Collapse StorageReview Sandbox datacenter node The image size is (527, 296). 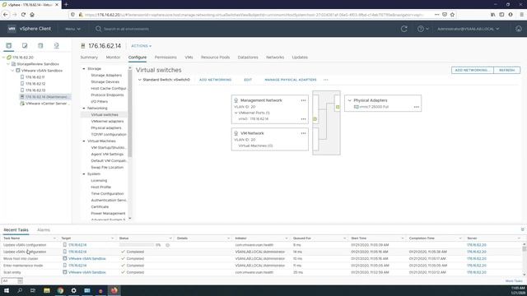8,64
